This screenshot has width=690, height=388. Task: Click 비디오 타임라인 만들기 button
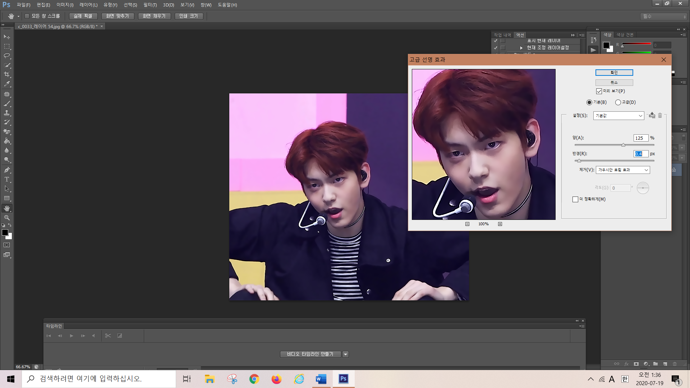click(310, 354)
